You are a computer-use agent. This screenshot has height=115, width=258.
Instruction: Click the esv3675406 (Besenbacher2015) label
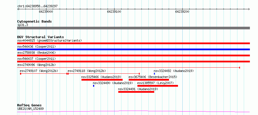coord(153,77)
